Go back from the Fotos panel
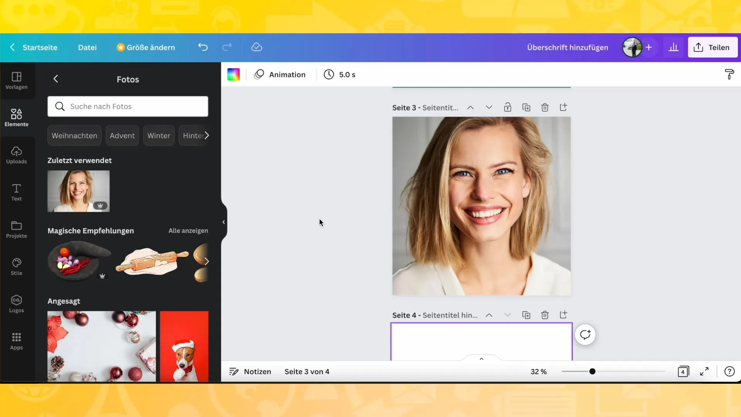The width and height of the screenshot is (741, 417). point(56,79)
